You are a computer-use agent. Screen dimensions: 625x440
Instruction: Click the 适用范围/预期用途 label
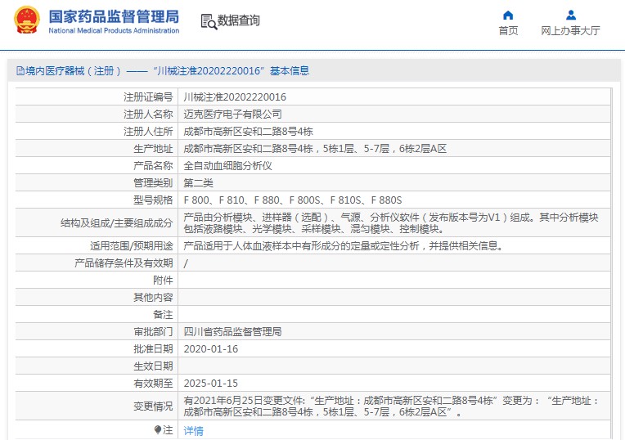point(131,246)
